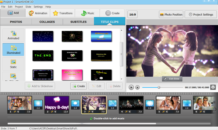This screenshot has height=130, width=218.
Task: Select the glowing border frame title clip
Action: pos(43,75)
